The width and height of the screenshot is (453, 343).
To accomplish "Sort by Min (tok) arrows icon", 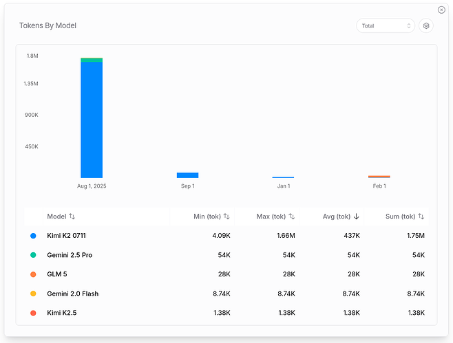I will coord(226,217).
